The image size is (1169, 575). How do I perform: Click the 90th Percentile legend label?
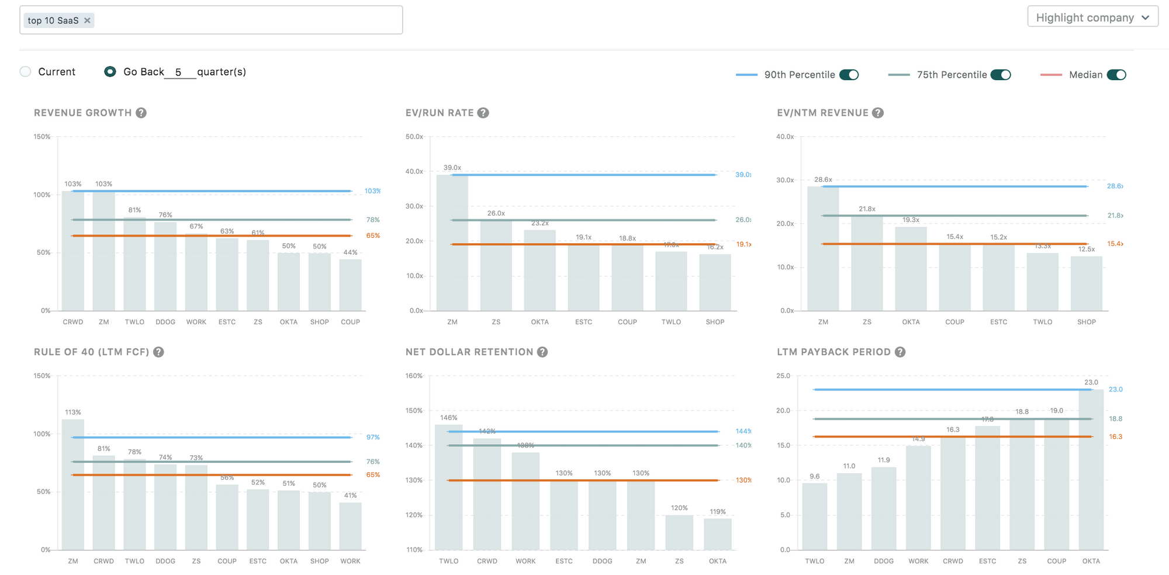(x=800, y=75)
